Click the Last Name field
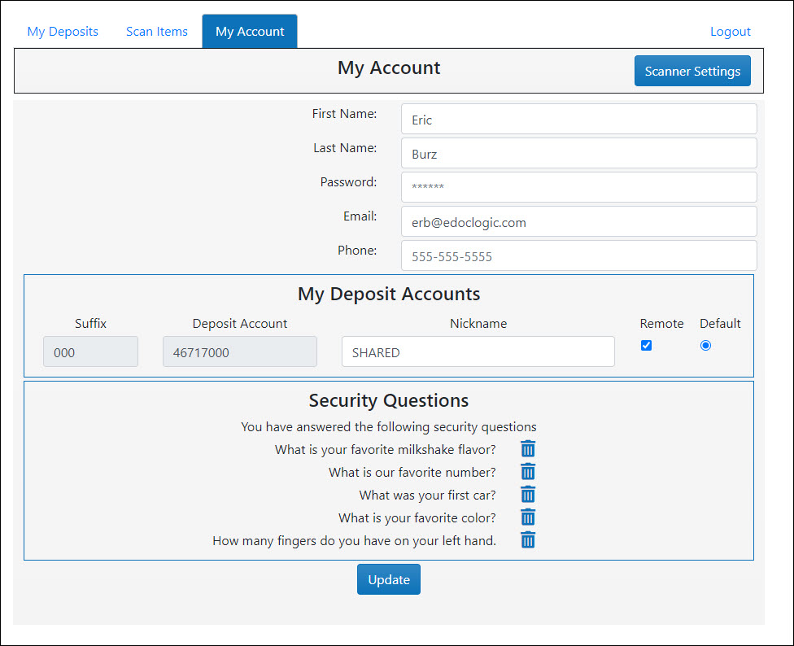 coord(578,153)
